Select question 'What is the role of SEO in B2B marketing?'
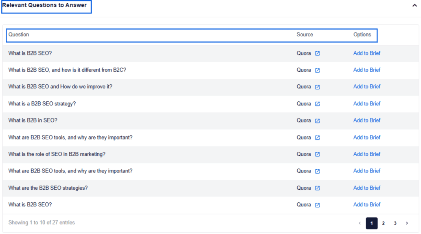Screen dimensions: 421x234 click(57, 154)
